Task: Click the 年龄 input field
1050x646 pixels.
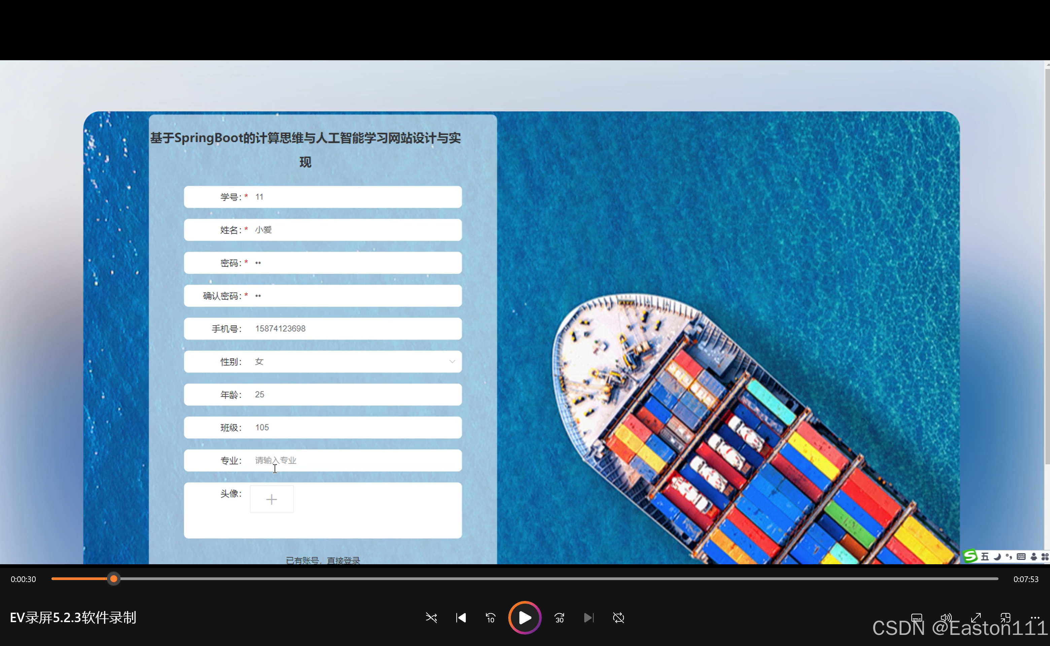Action: click(x=323, y=394)
